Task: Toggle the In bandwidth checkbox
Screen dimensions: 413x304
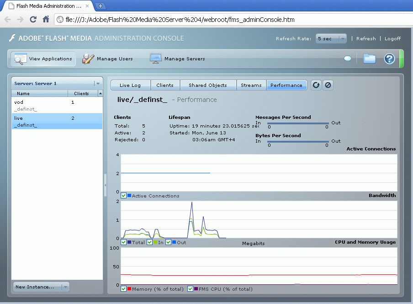Action: click(149, 242)
